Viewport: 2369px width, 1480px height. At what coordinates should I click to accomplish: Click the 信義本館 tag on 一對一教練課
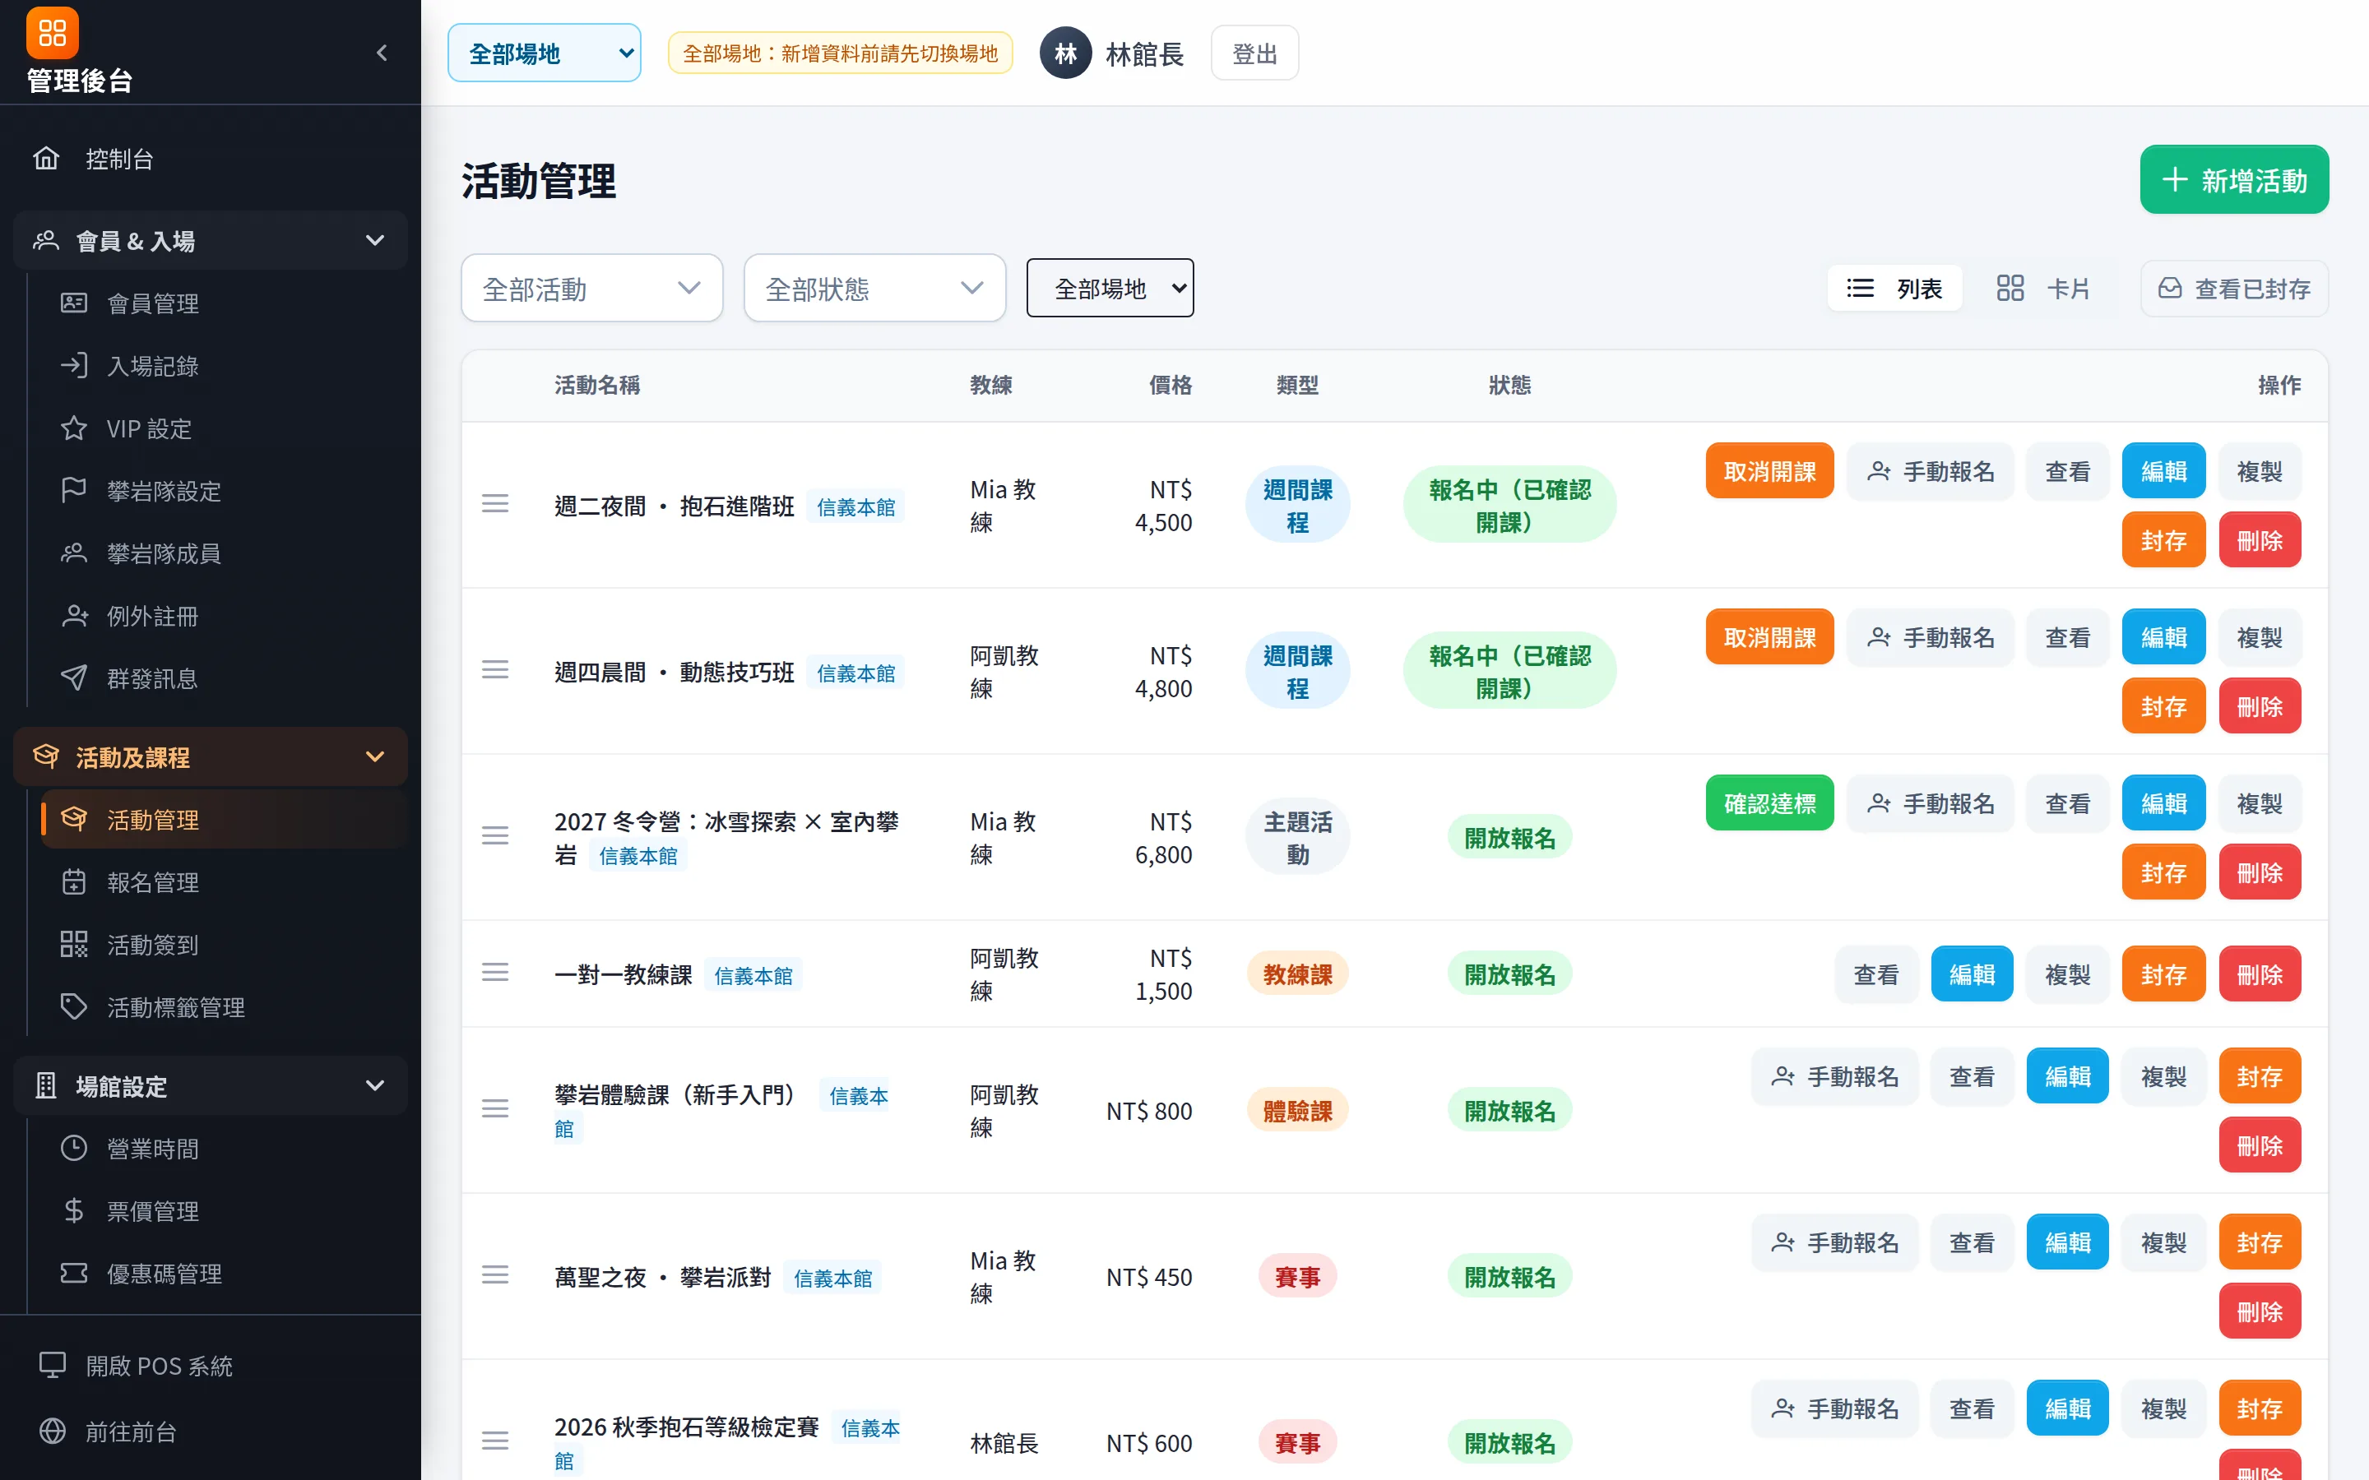point(753,976)
